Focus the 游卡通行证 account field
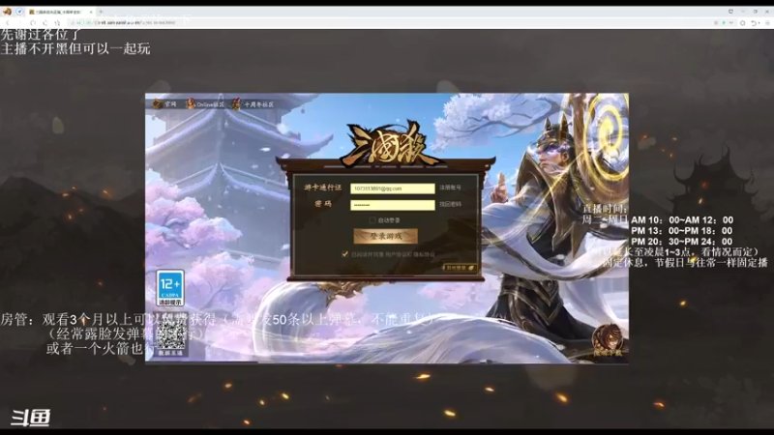Viewport: 774px width, 435px height. coord(393,188)
